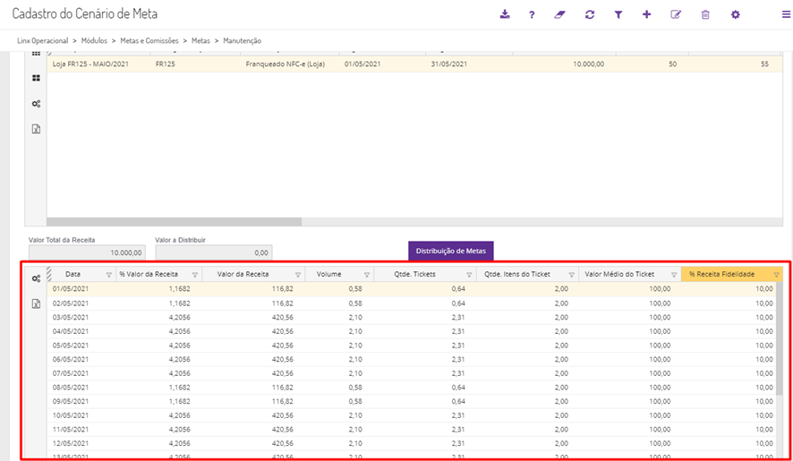Open settings gear in top toolbar
The width and height of the screenshot is (793, 461).
point(735,14)
